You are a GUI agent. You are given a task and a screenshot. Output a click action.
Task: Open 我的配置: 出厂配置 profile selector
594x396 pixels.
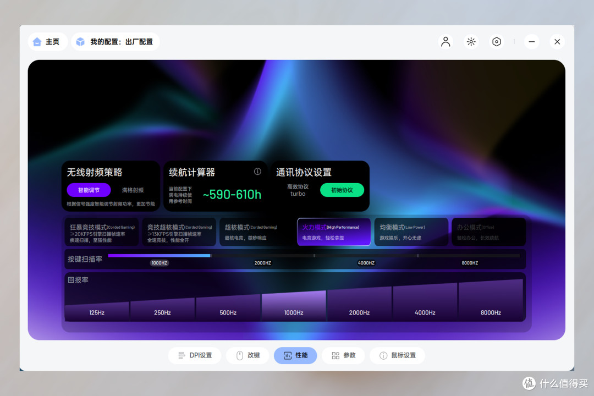(x=115, y=42)
